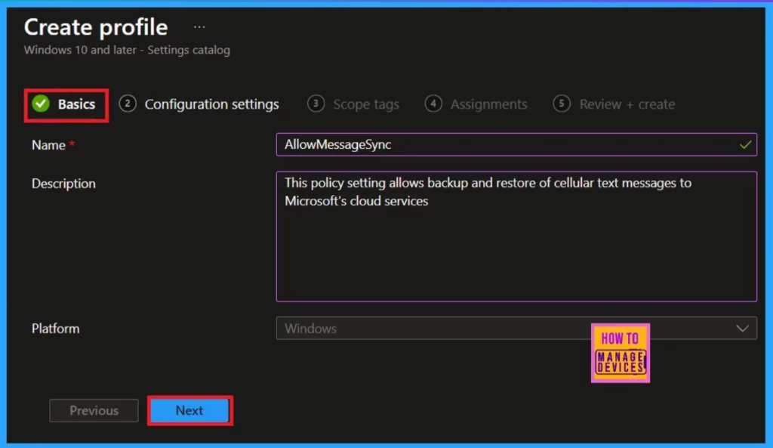Expand the Platform dropdown showing Windows
The image size is (773, 448).
516,328
